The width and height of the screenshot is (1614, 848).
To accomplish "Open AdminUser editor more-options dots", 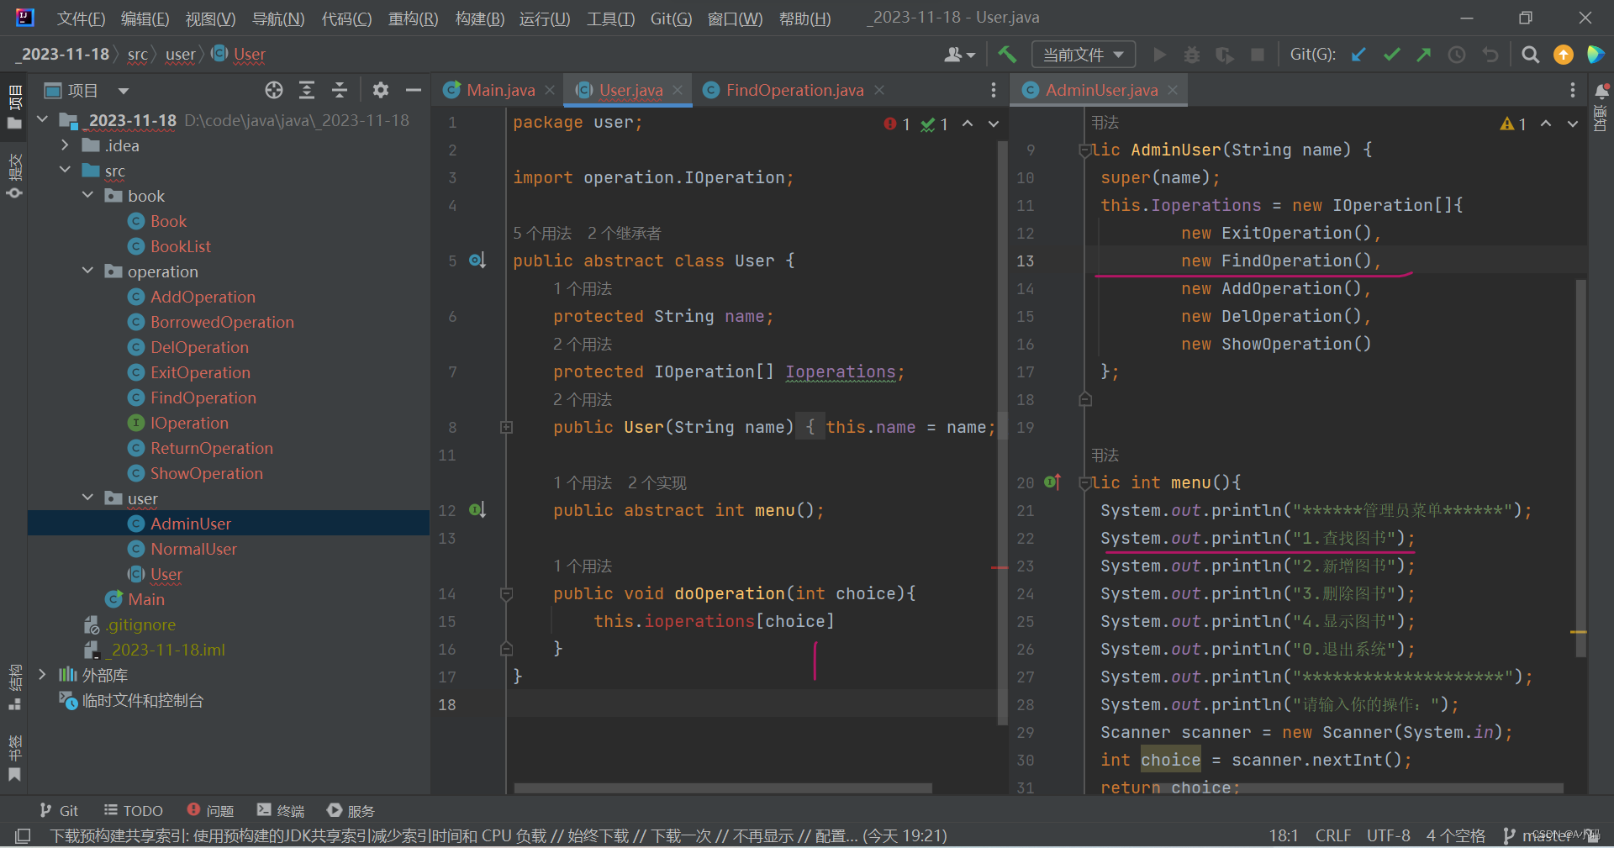I will pyautogui.click(x=1573, y=90).
